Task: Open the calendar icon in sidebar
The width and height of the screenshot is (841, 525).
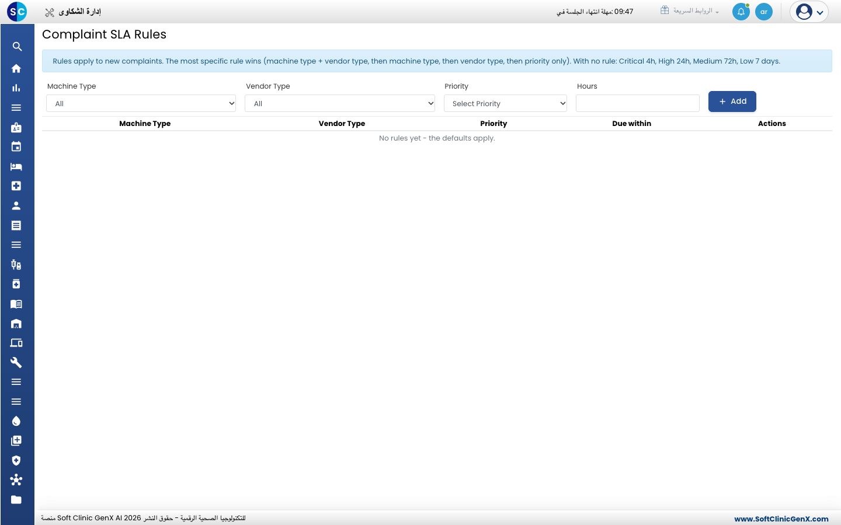Action: pyautogui.click(x=16, y=147)
